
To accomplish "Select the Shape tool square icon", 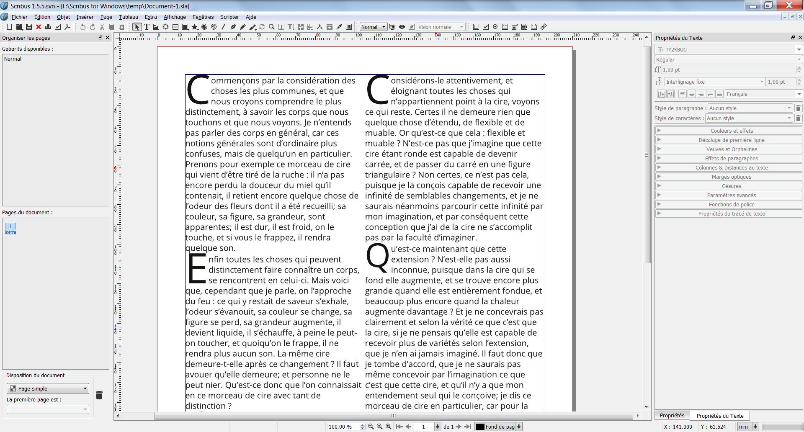I will pos(185,27).
